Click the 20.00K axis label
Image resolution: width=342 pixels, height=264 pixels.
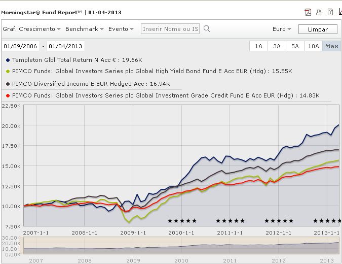(x=11, y=126)
